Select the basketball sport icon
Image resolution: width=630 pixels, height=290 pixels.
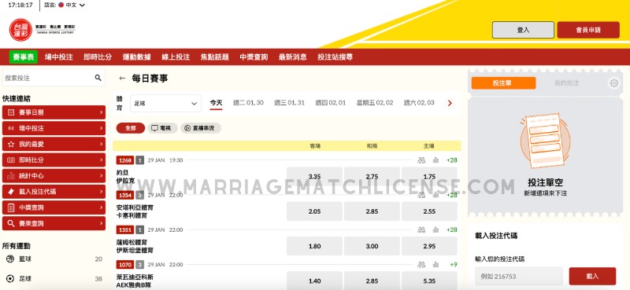coord(10,259)
